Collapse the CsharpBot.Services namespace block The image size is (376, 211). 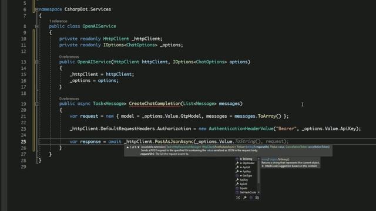36,9
